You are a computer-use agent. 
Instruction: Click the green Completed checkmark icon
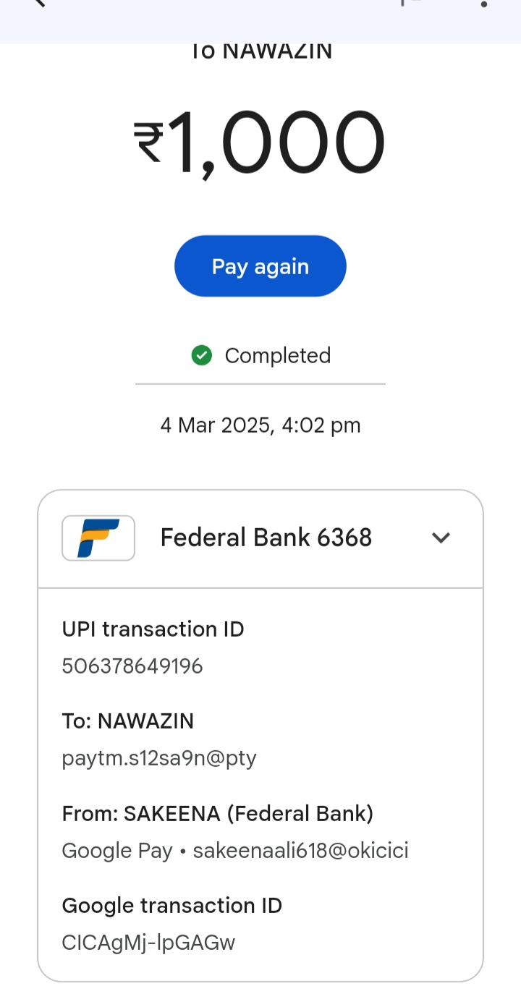coord(201,355)
